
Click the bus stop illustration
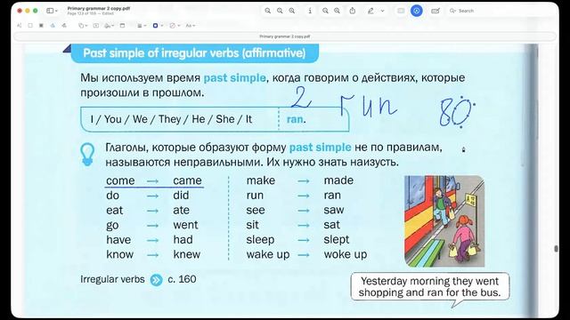444,221
